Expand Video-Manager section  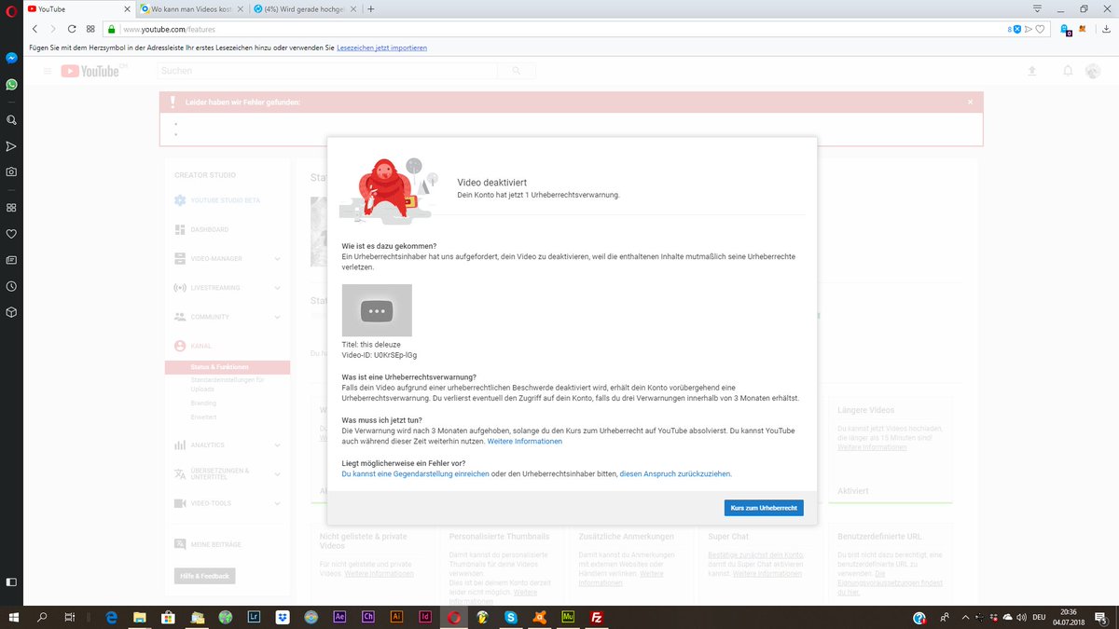tap(277, 258)
